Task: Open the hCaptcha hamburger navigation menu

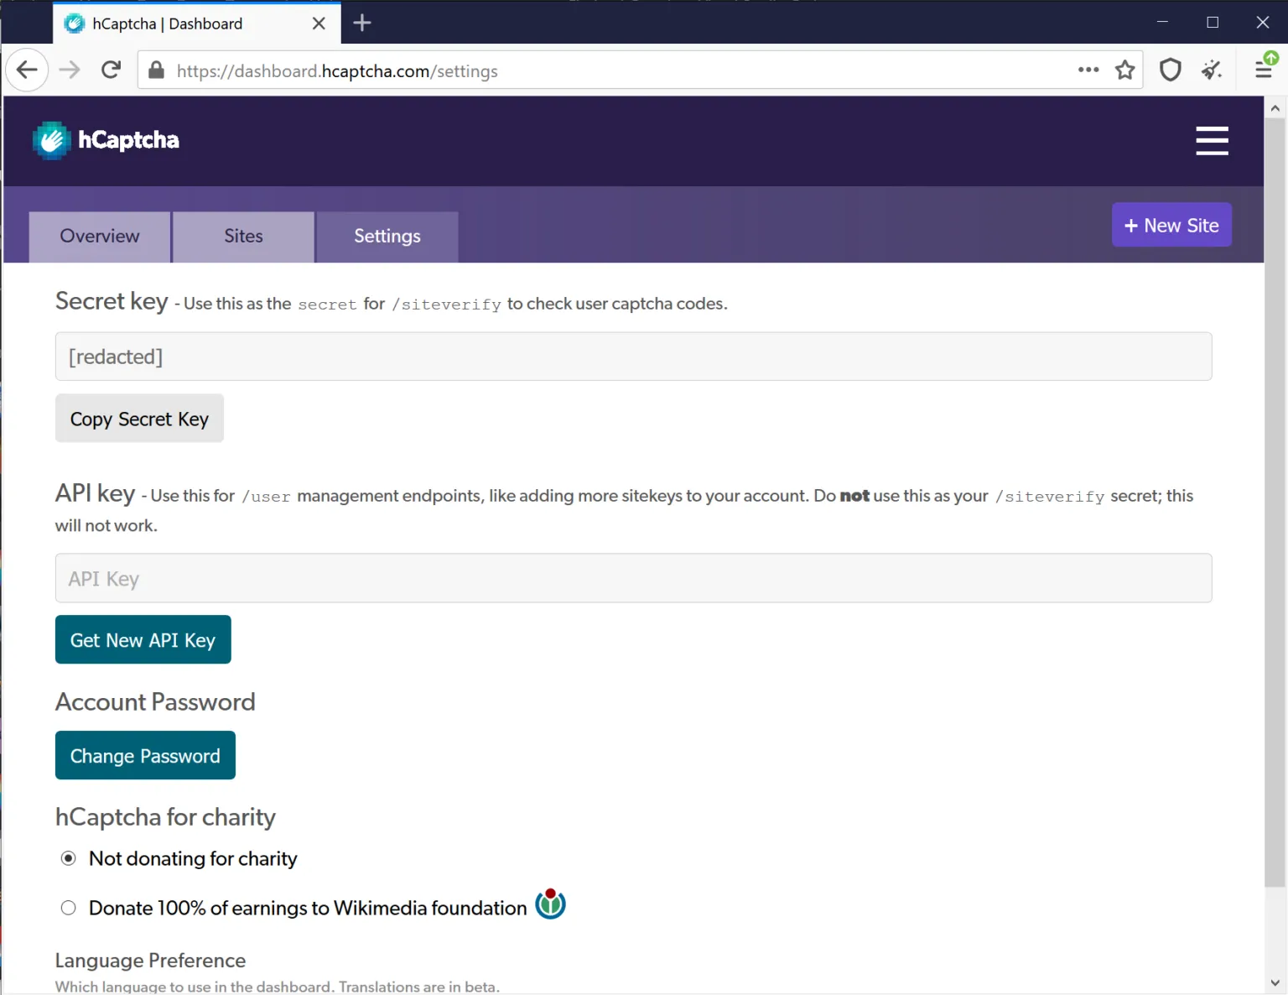Action: (x=1212, y=141)
